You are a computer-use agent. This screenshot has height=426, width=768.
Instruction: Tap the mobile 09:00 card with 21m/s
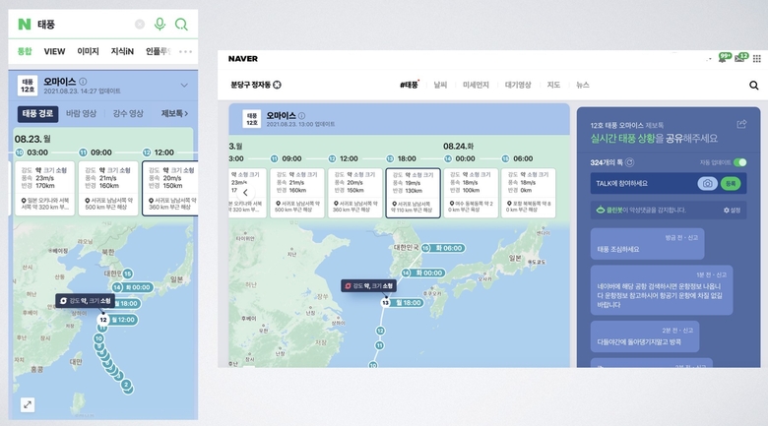(108, 188)
